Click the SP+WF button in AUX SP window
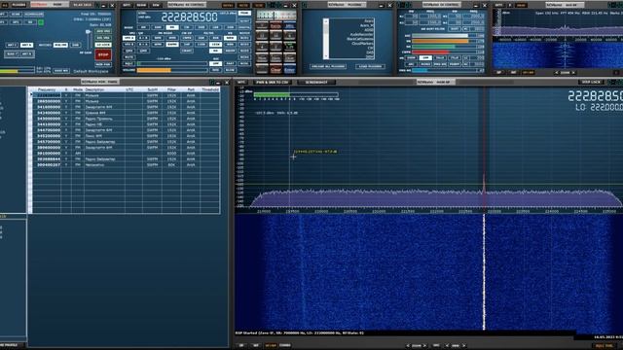623x350 pixels. 528,73
